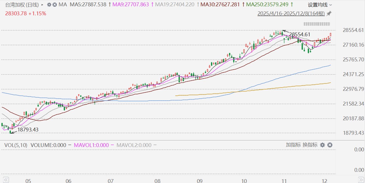Close the VOL indicator panel
Screen dimensions: 365x183
330,145
